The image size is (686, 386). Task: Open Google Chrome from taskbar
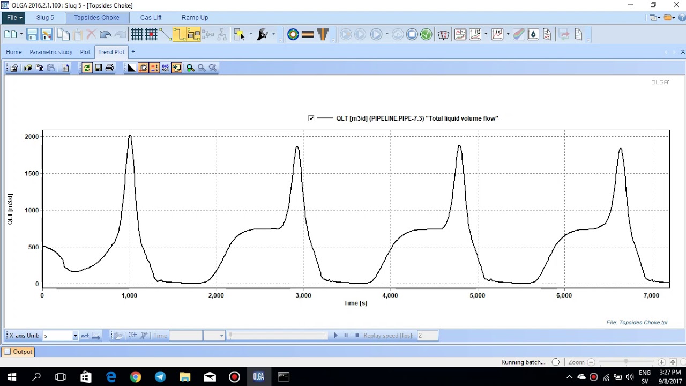[136, 377]
